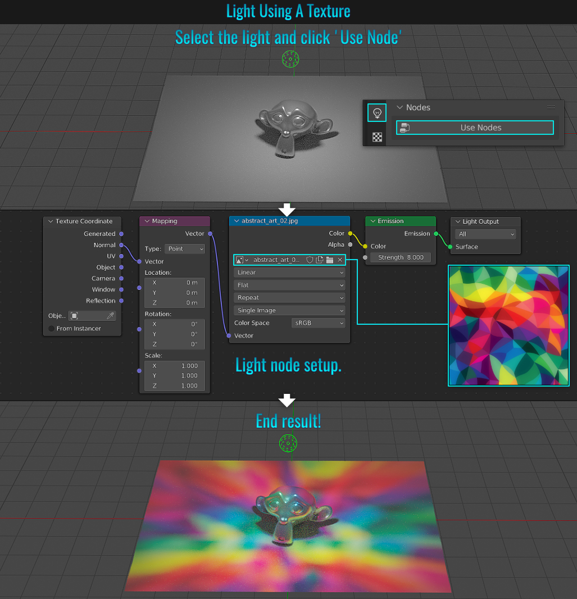577x599 pixels.
Task: Click the abstract art texture thumbnail
Action: point(508,325)
